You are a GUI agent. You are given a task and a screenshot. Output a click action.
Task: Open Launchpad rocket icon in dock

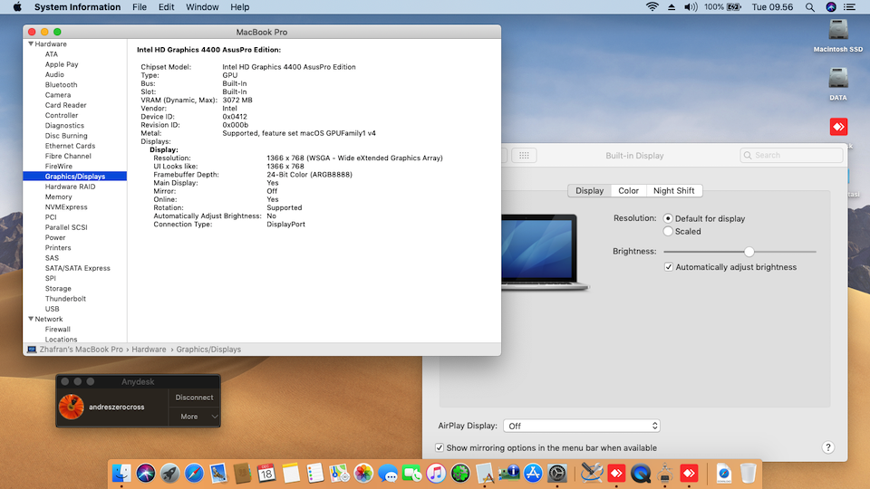pos(169,474)
